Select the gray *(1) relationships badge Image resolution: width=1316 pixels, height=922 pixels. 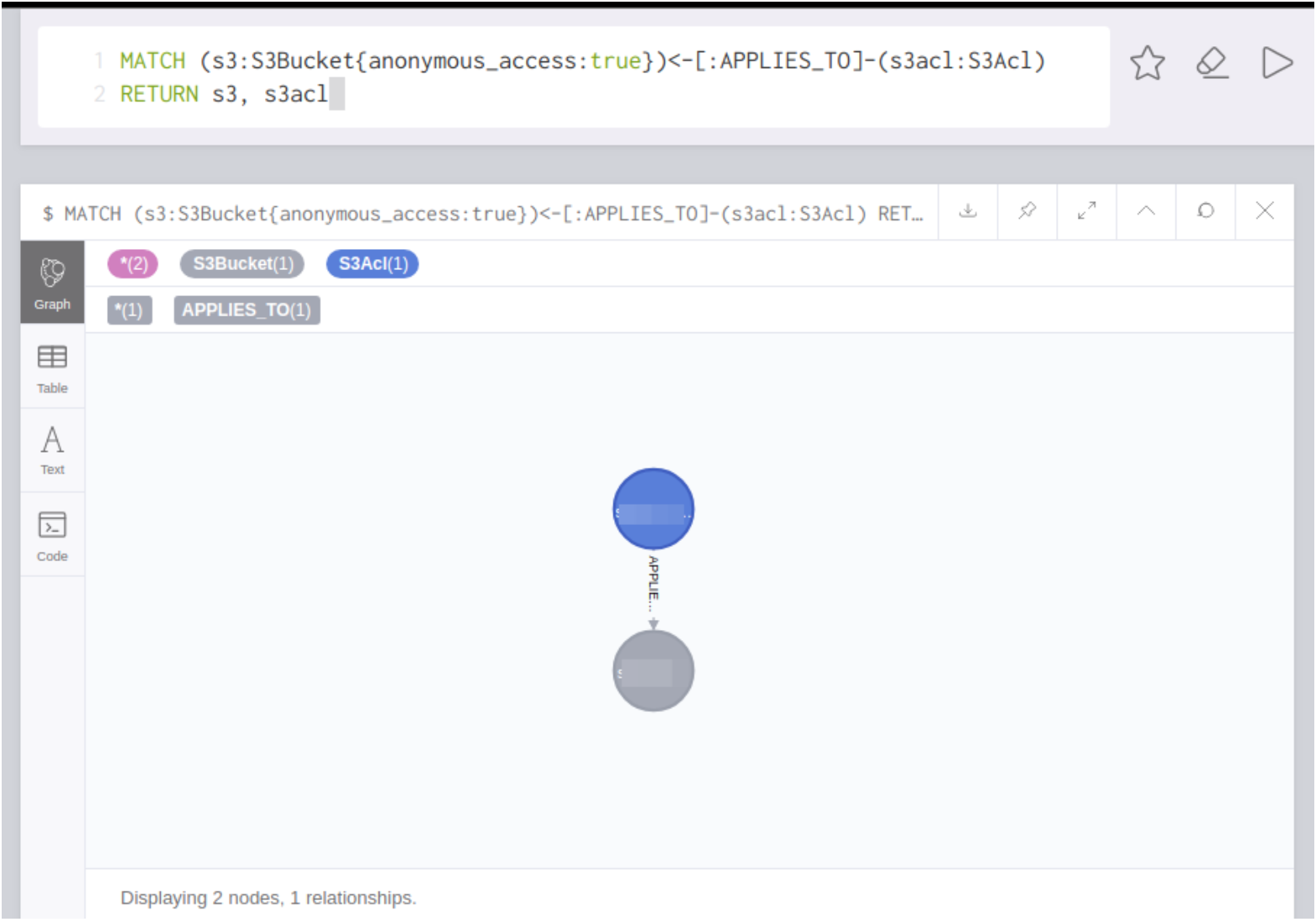(x=130, y=310)
